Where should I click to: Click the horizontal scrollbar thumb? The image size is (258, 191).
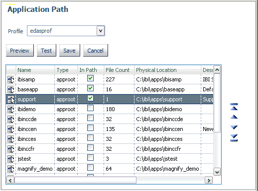tap(75, 180)
